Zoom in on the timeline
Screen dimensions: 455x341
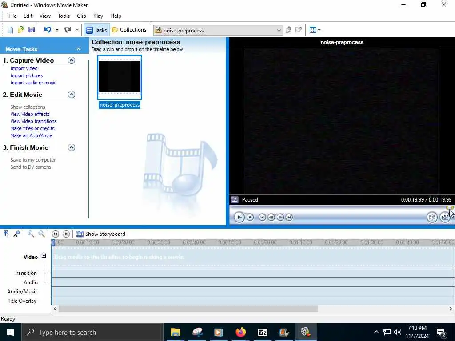(x=31, y=234)
